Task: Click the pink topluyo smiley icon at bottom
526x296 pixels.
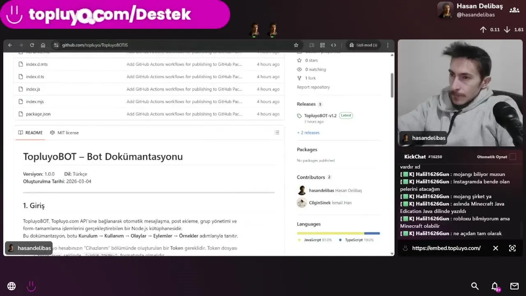Action: pos(31,286)
